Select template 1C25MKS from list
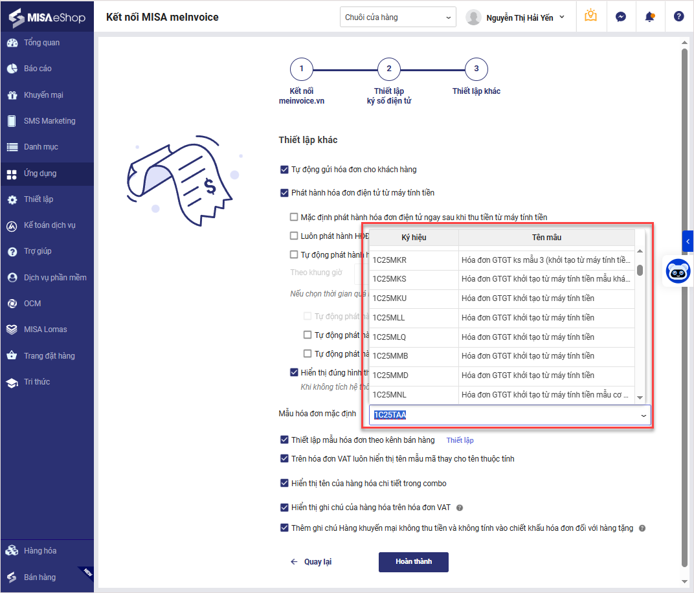The image size is (694, 593). [502, 279]
